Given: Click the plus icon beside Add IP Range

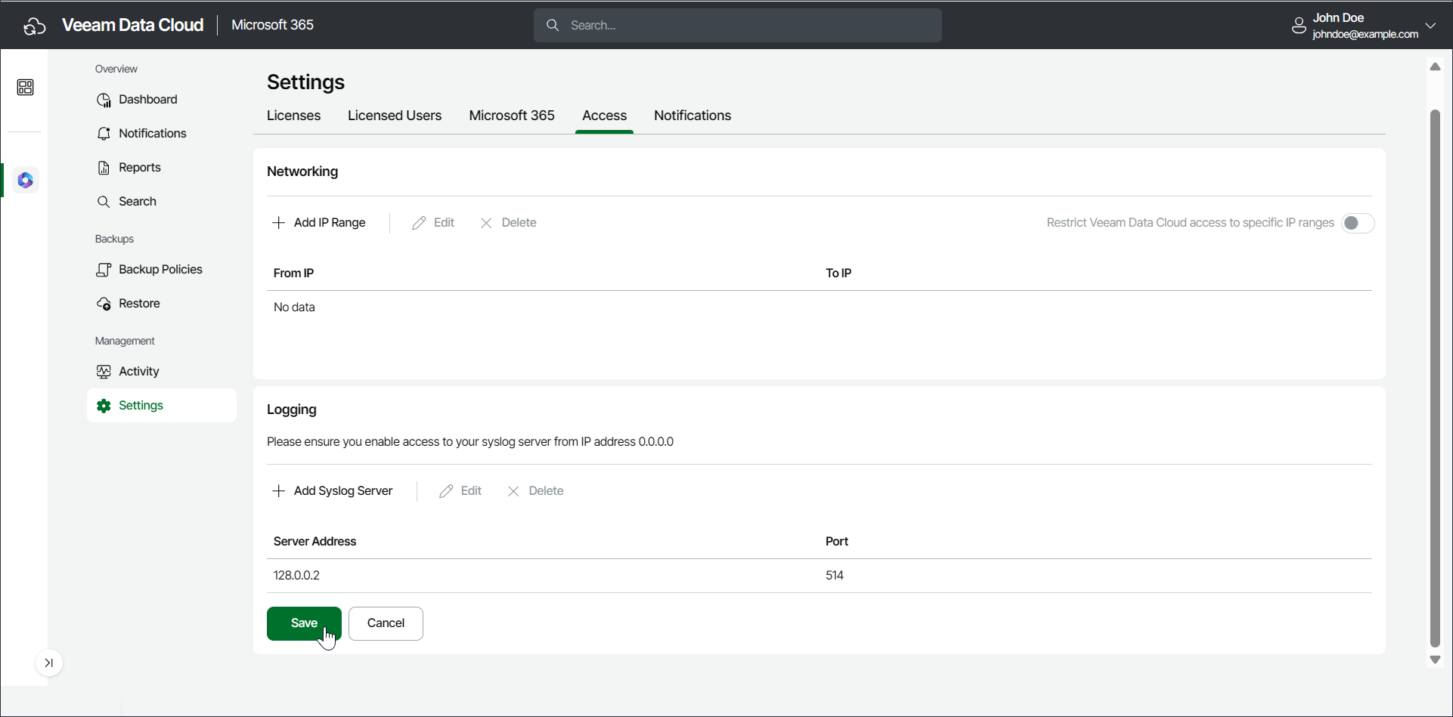Looking at the screenshot, I should click(x=278, y=223).
